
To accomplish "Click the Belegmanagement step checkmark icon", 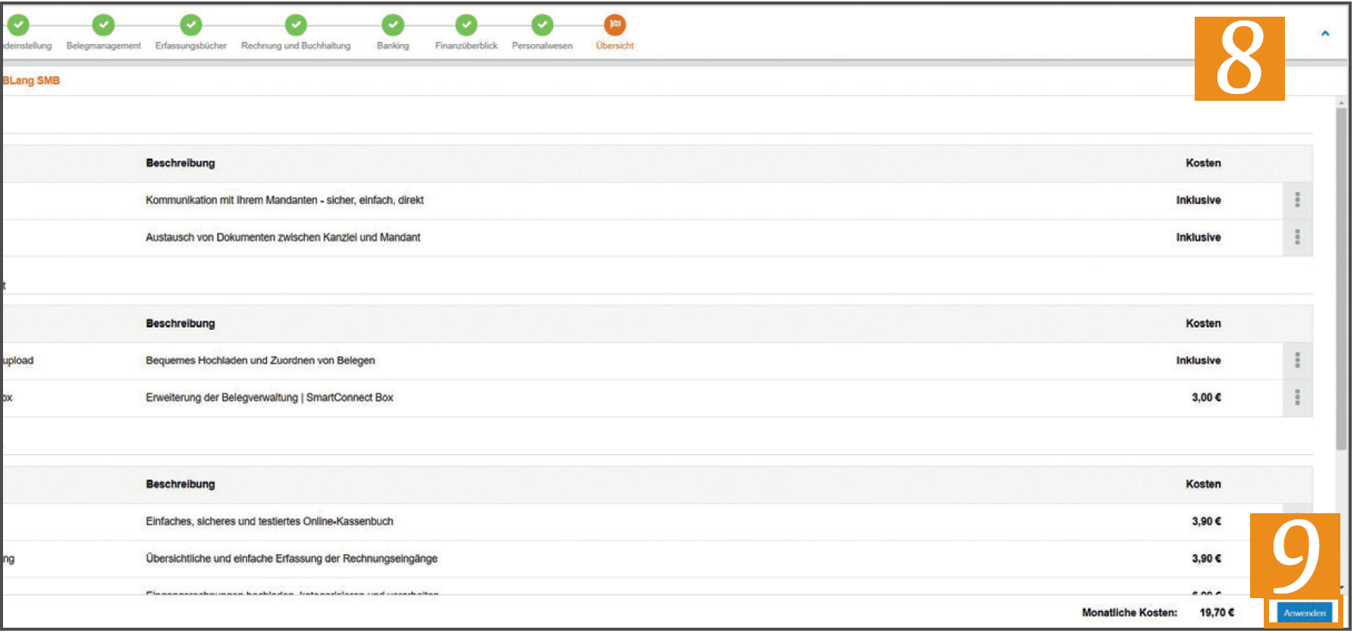I will point(103,25).
